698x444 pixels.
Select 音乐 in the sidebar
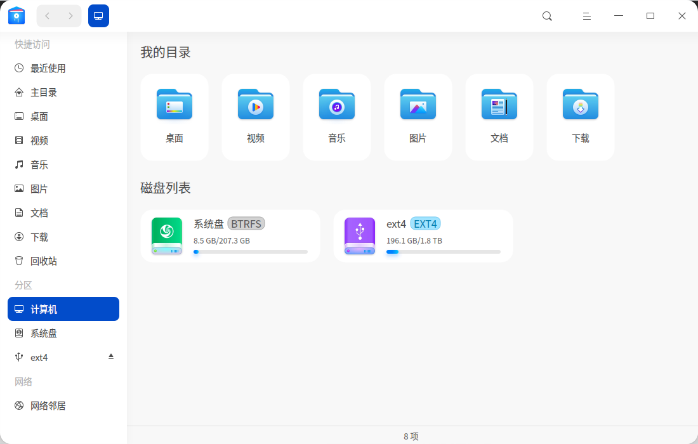coord(63,165)
